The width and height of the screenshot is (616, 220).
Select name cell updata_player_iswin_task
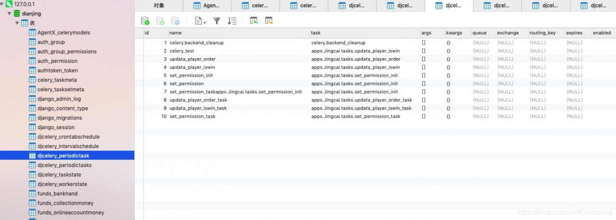click(239, 108)
